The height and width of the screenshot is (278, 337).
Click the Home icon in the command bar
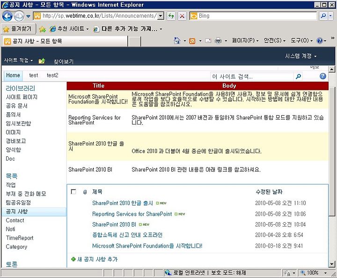tap(177, 41)
